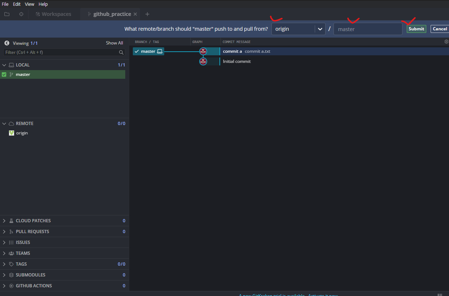Click the Submodules stack icon

pyautogui.click(x=11, y=275)
